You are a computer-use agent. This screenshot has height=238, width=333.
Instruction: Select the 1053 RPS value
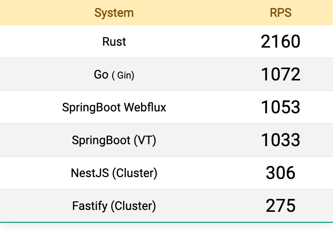281,107
